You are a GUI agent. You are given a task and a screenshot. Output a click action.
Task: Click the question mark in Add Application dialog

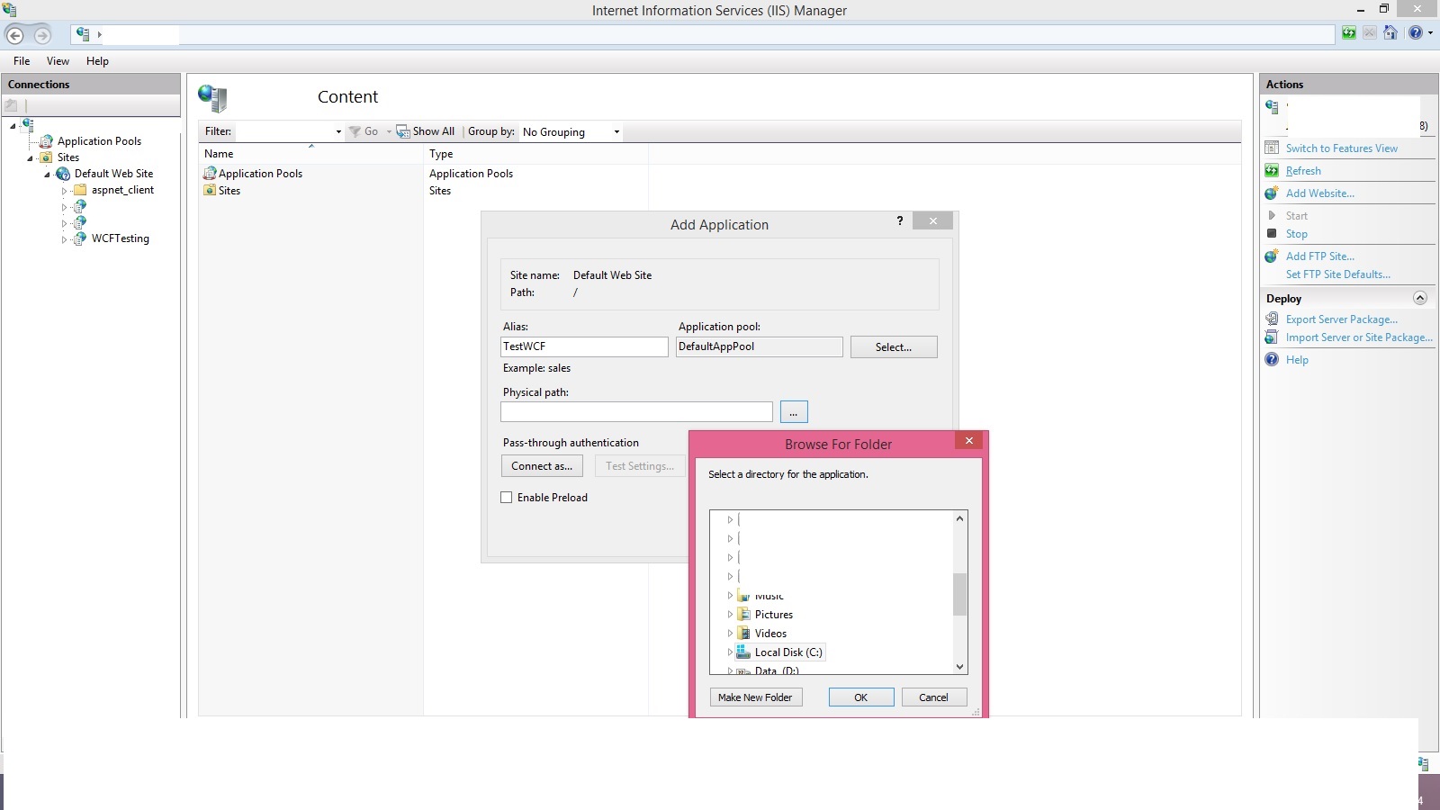pyautogui.click(x=900, y=220)
